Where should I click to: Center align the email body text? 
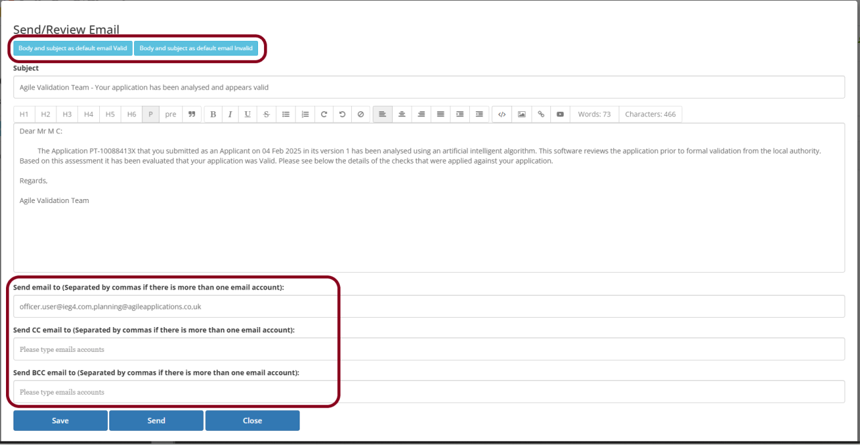click(x=402, y=115)
